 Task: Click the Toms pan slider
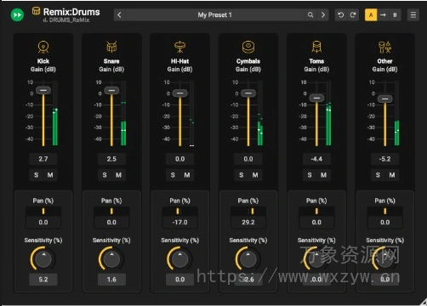click(316, 211)
